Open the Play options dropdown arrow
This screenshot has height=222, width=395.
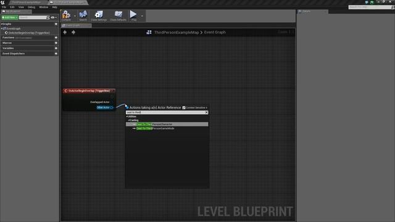point(142,16)
